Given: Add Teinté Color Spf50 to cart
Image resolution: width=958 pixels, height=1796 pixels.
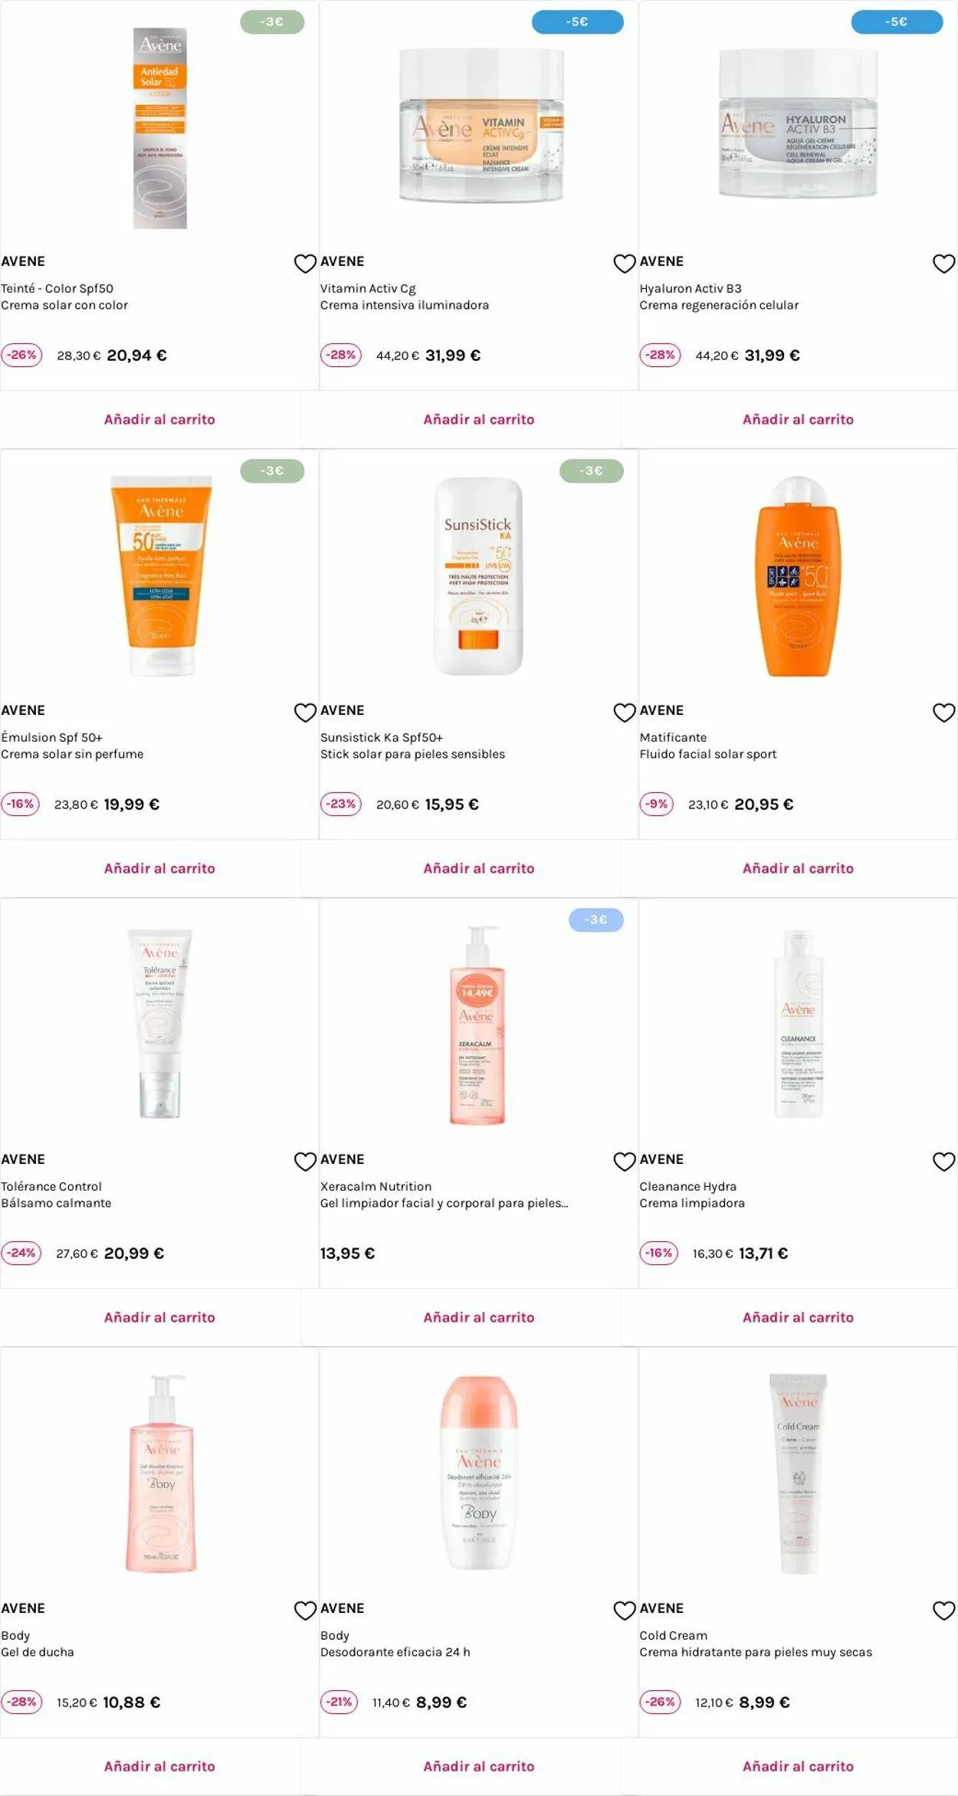Looking at the screenshot, I should (159, 419).
